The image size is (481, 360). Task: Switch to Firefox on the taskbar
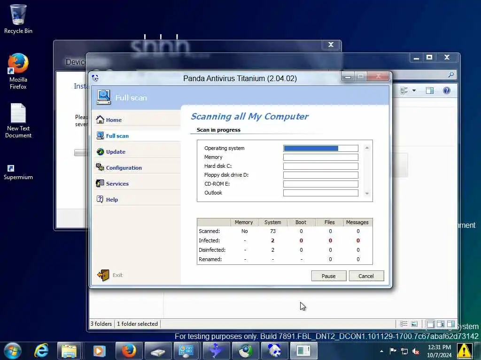(x=129, y=351)
